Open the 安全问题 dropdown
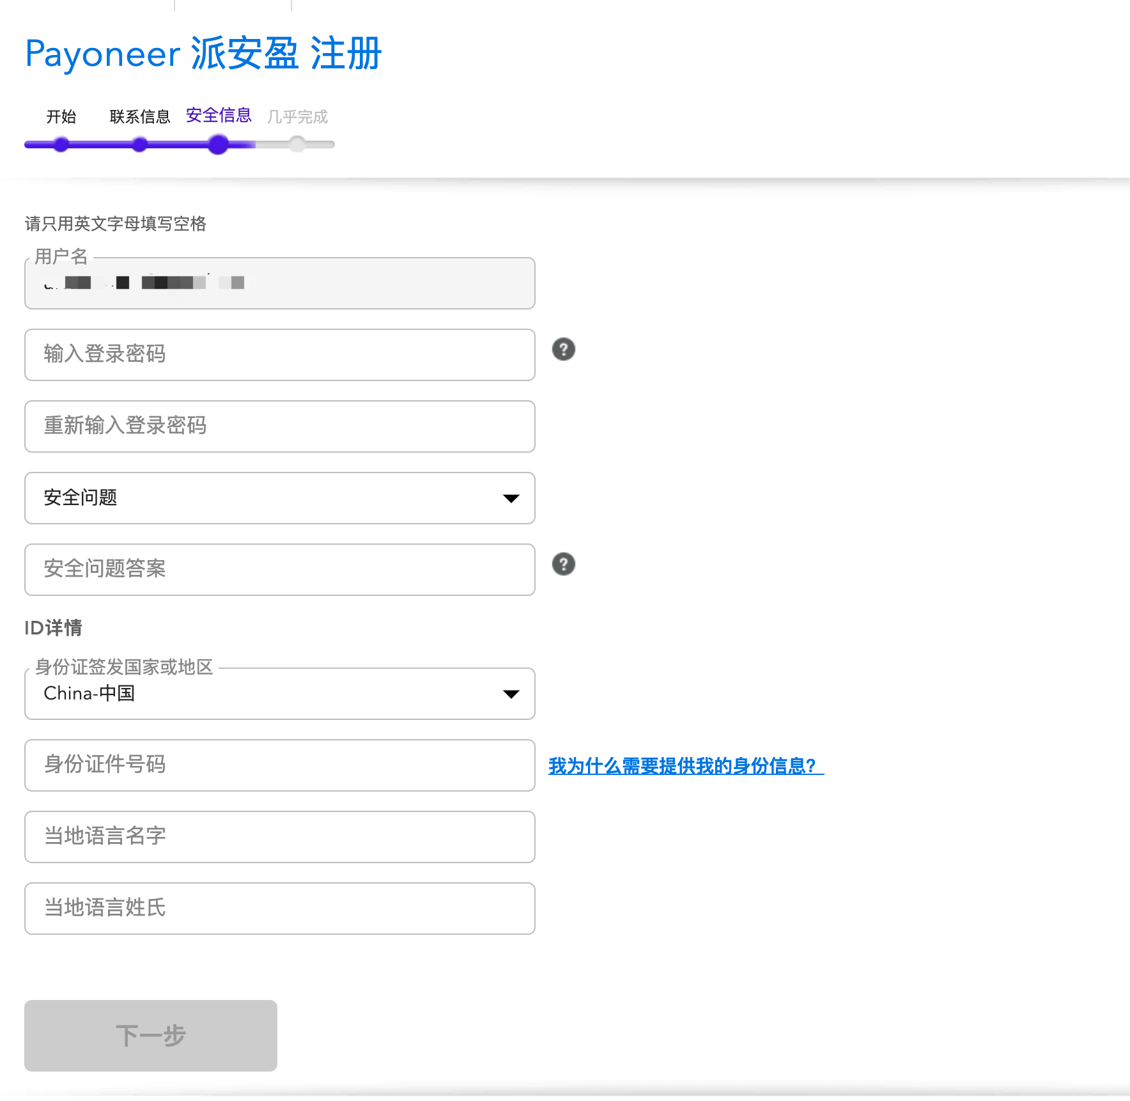 [x=280, y=498]
